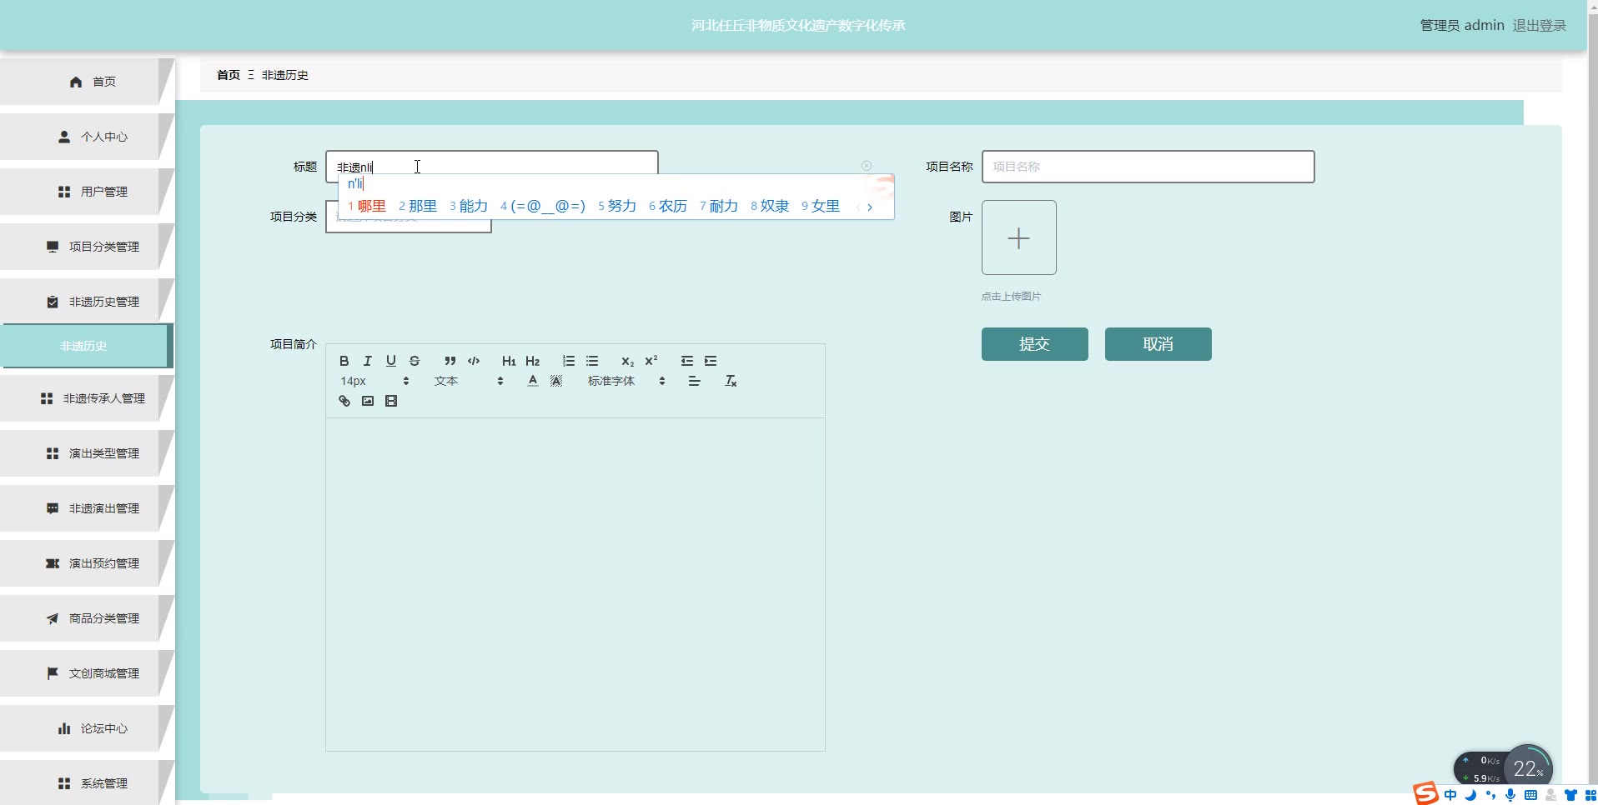Toggle Chinese/English mode 中 on IME bar

point(1450,795)
